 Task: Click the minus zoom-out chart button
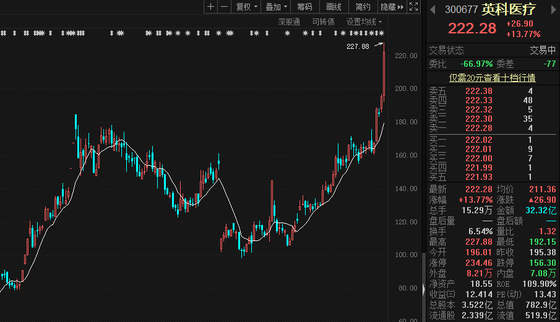tap(224, 7)
